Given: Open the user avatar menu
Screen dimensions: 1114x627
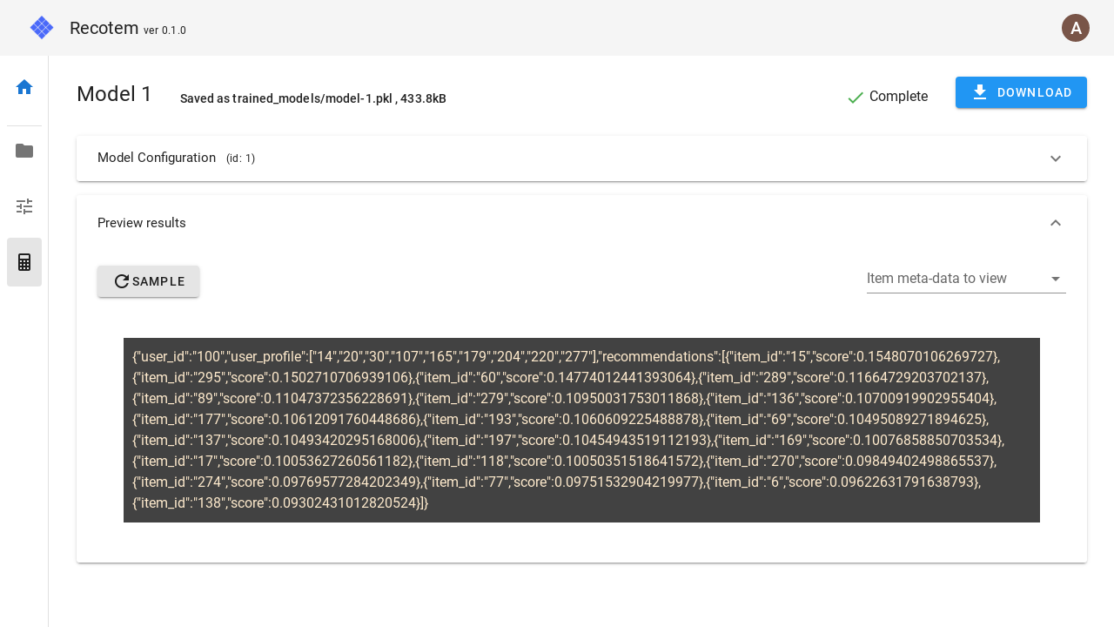Looking at the screenshot, I should (1075, 28).
